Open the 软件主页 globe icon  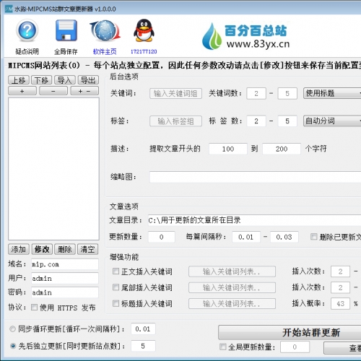click(x=105, y=31)
